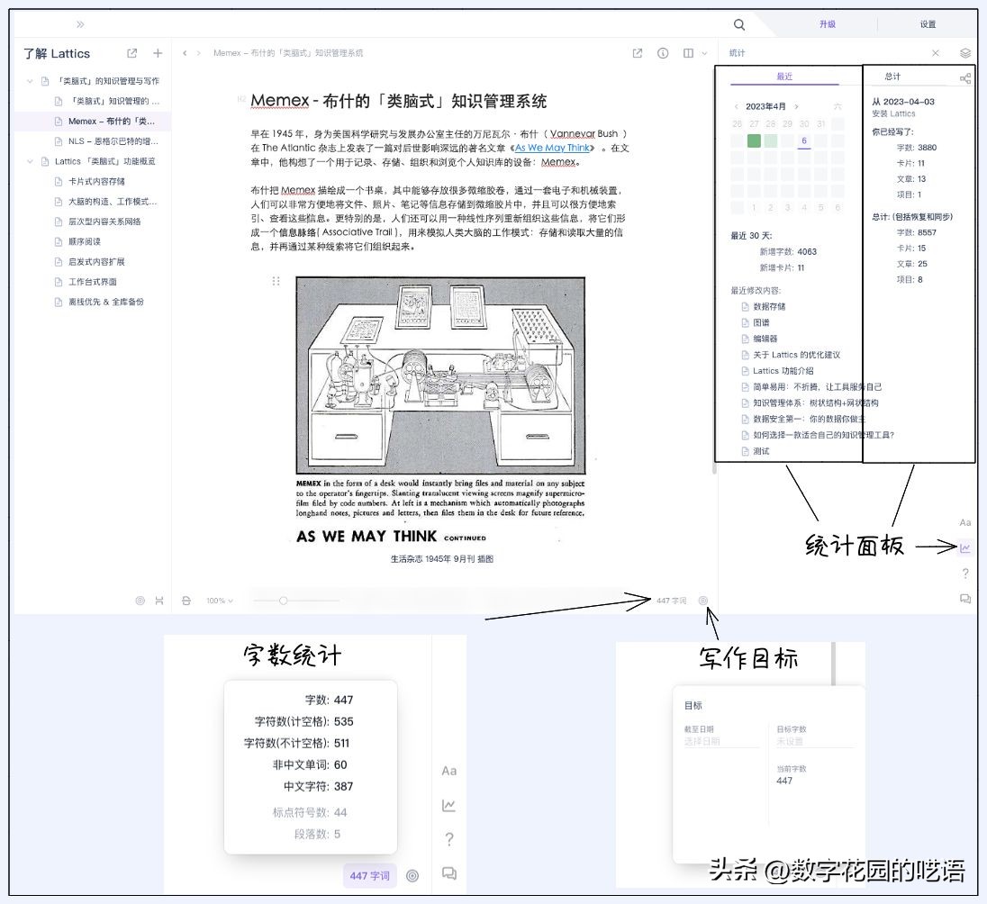
Task: Collapse the 「类脑式」的知识管理与写作 tree folder
Action: pos(30,81)
